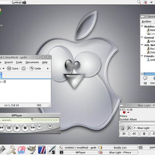
Task: Click the 'Ln 1, Col 14' status bar text
Action: pos(12,105)
